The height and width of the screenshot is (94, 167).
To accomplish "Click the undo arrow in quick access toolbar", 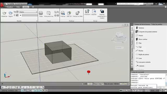I will click(23, 4).
